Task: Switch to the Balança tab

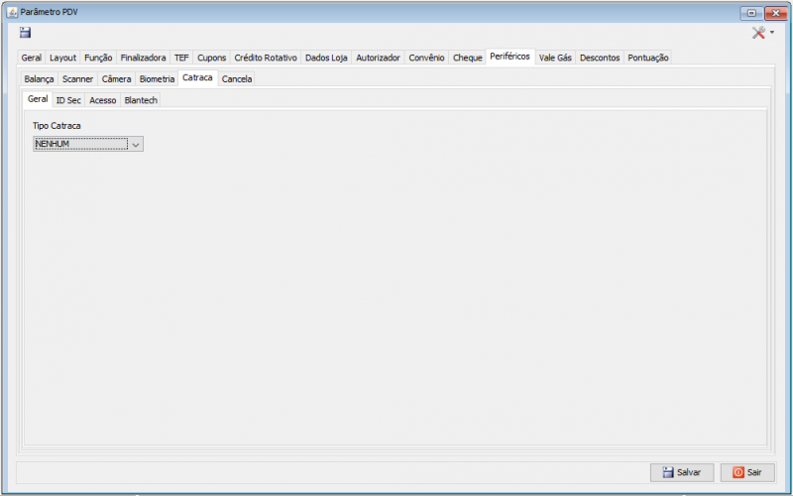Action: [x=39, y=78]
